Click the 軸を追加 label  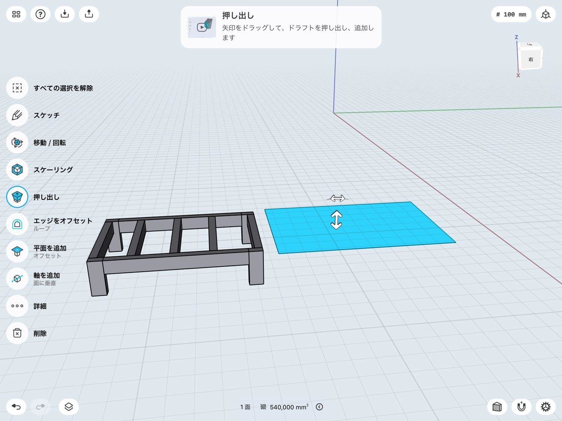tap(46, 275)
